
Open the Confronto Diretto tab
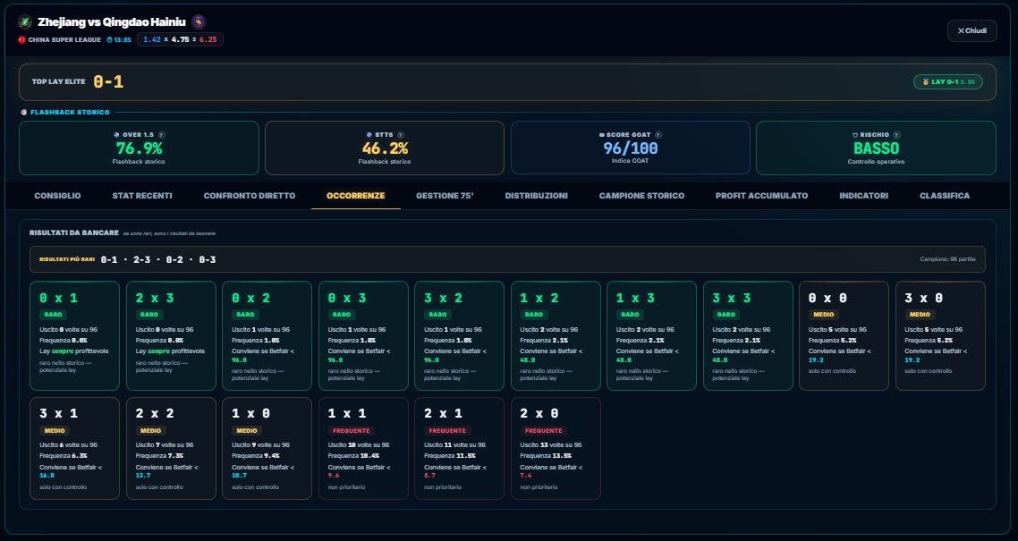(x=250, y=195)
